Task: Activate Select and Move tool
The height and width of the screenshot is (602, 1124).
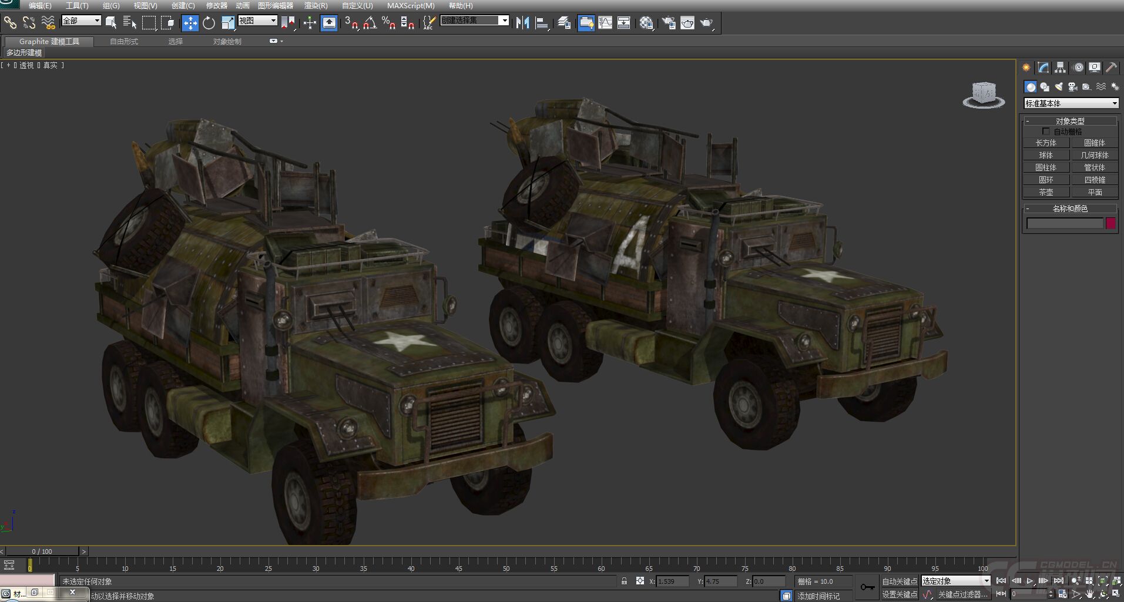Action: point(190,23)
